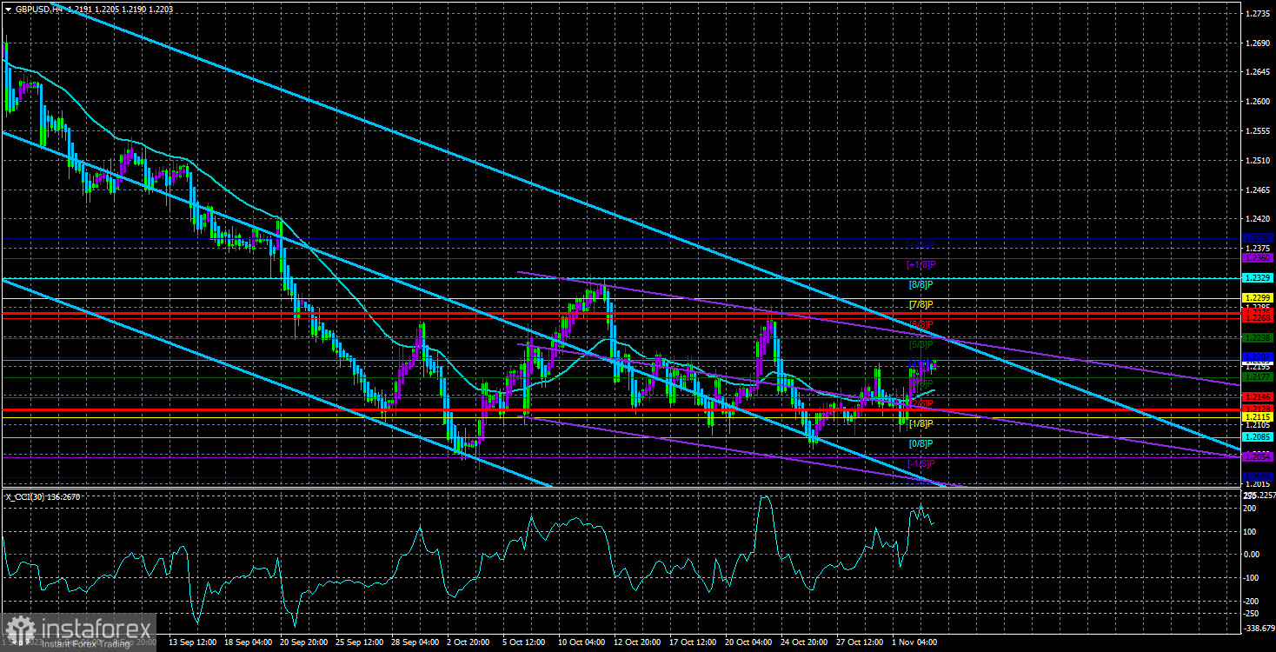Select the [1/8]P Murray level label
The width and height of the screenshot is (1276, 652).
click(921, 423)
